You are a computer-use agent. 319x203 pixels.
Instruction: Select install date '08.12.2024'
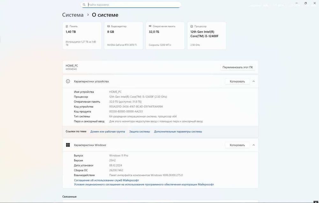115,165
